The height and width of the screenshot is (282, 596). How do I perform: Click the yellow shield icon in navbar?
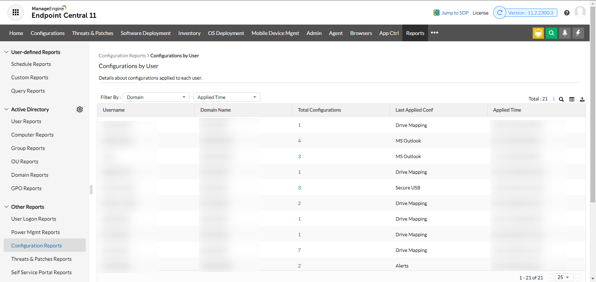[538, 33]
